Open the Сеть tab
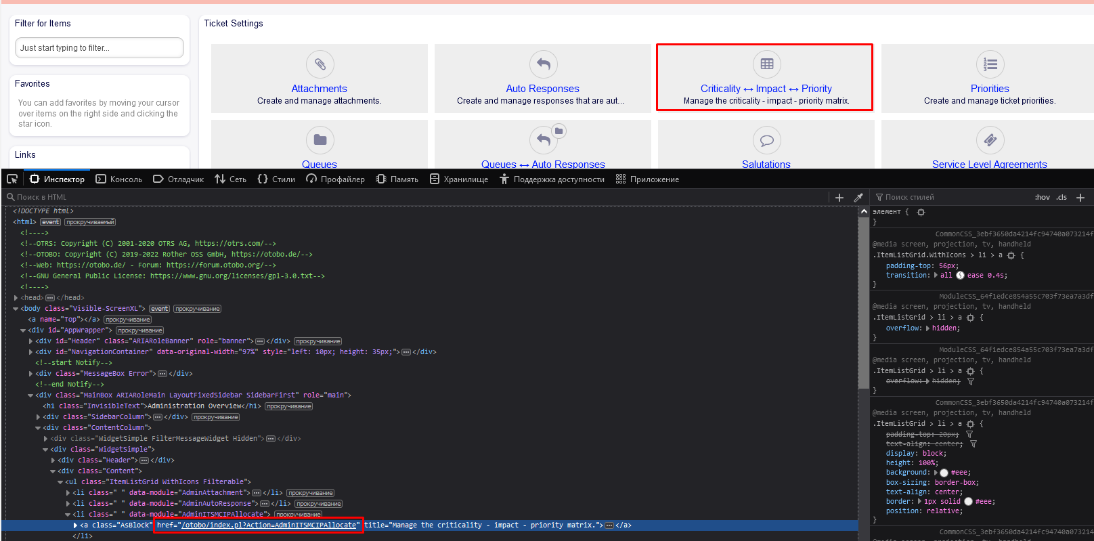The image size is (1094, 541). coord(230,179)
